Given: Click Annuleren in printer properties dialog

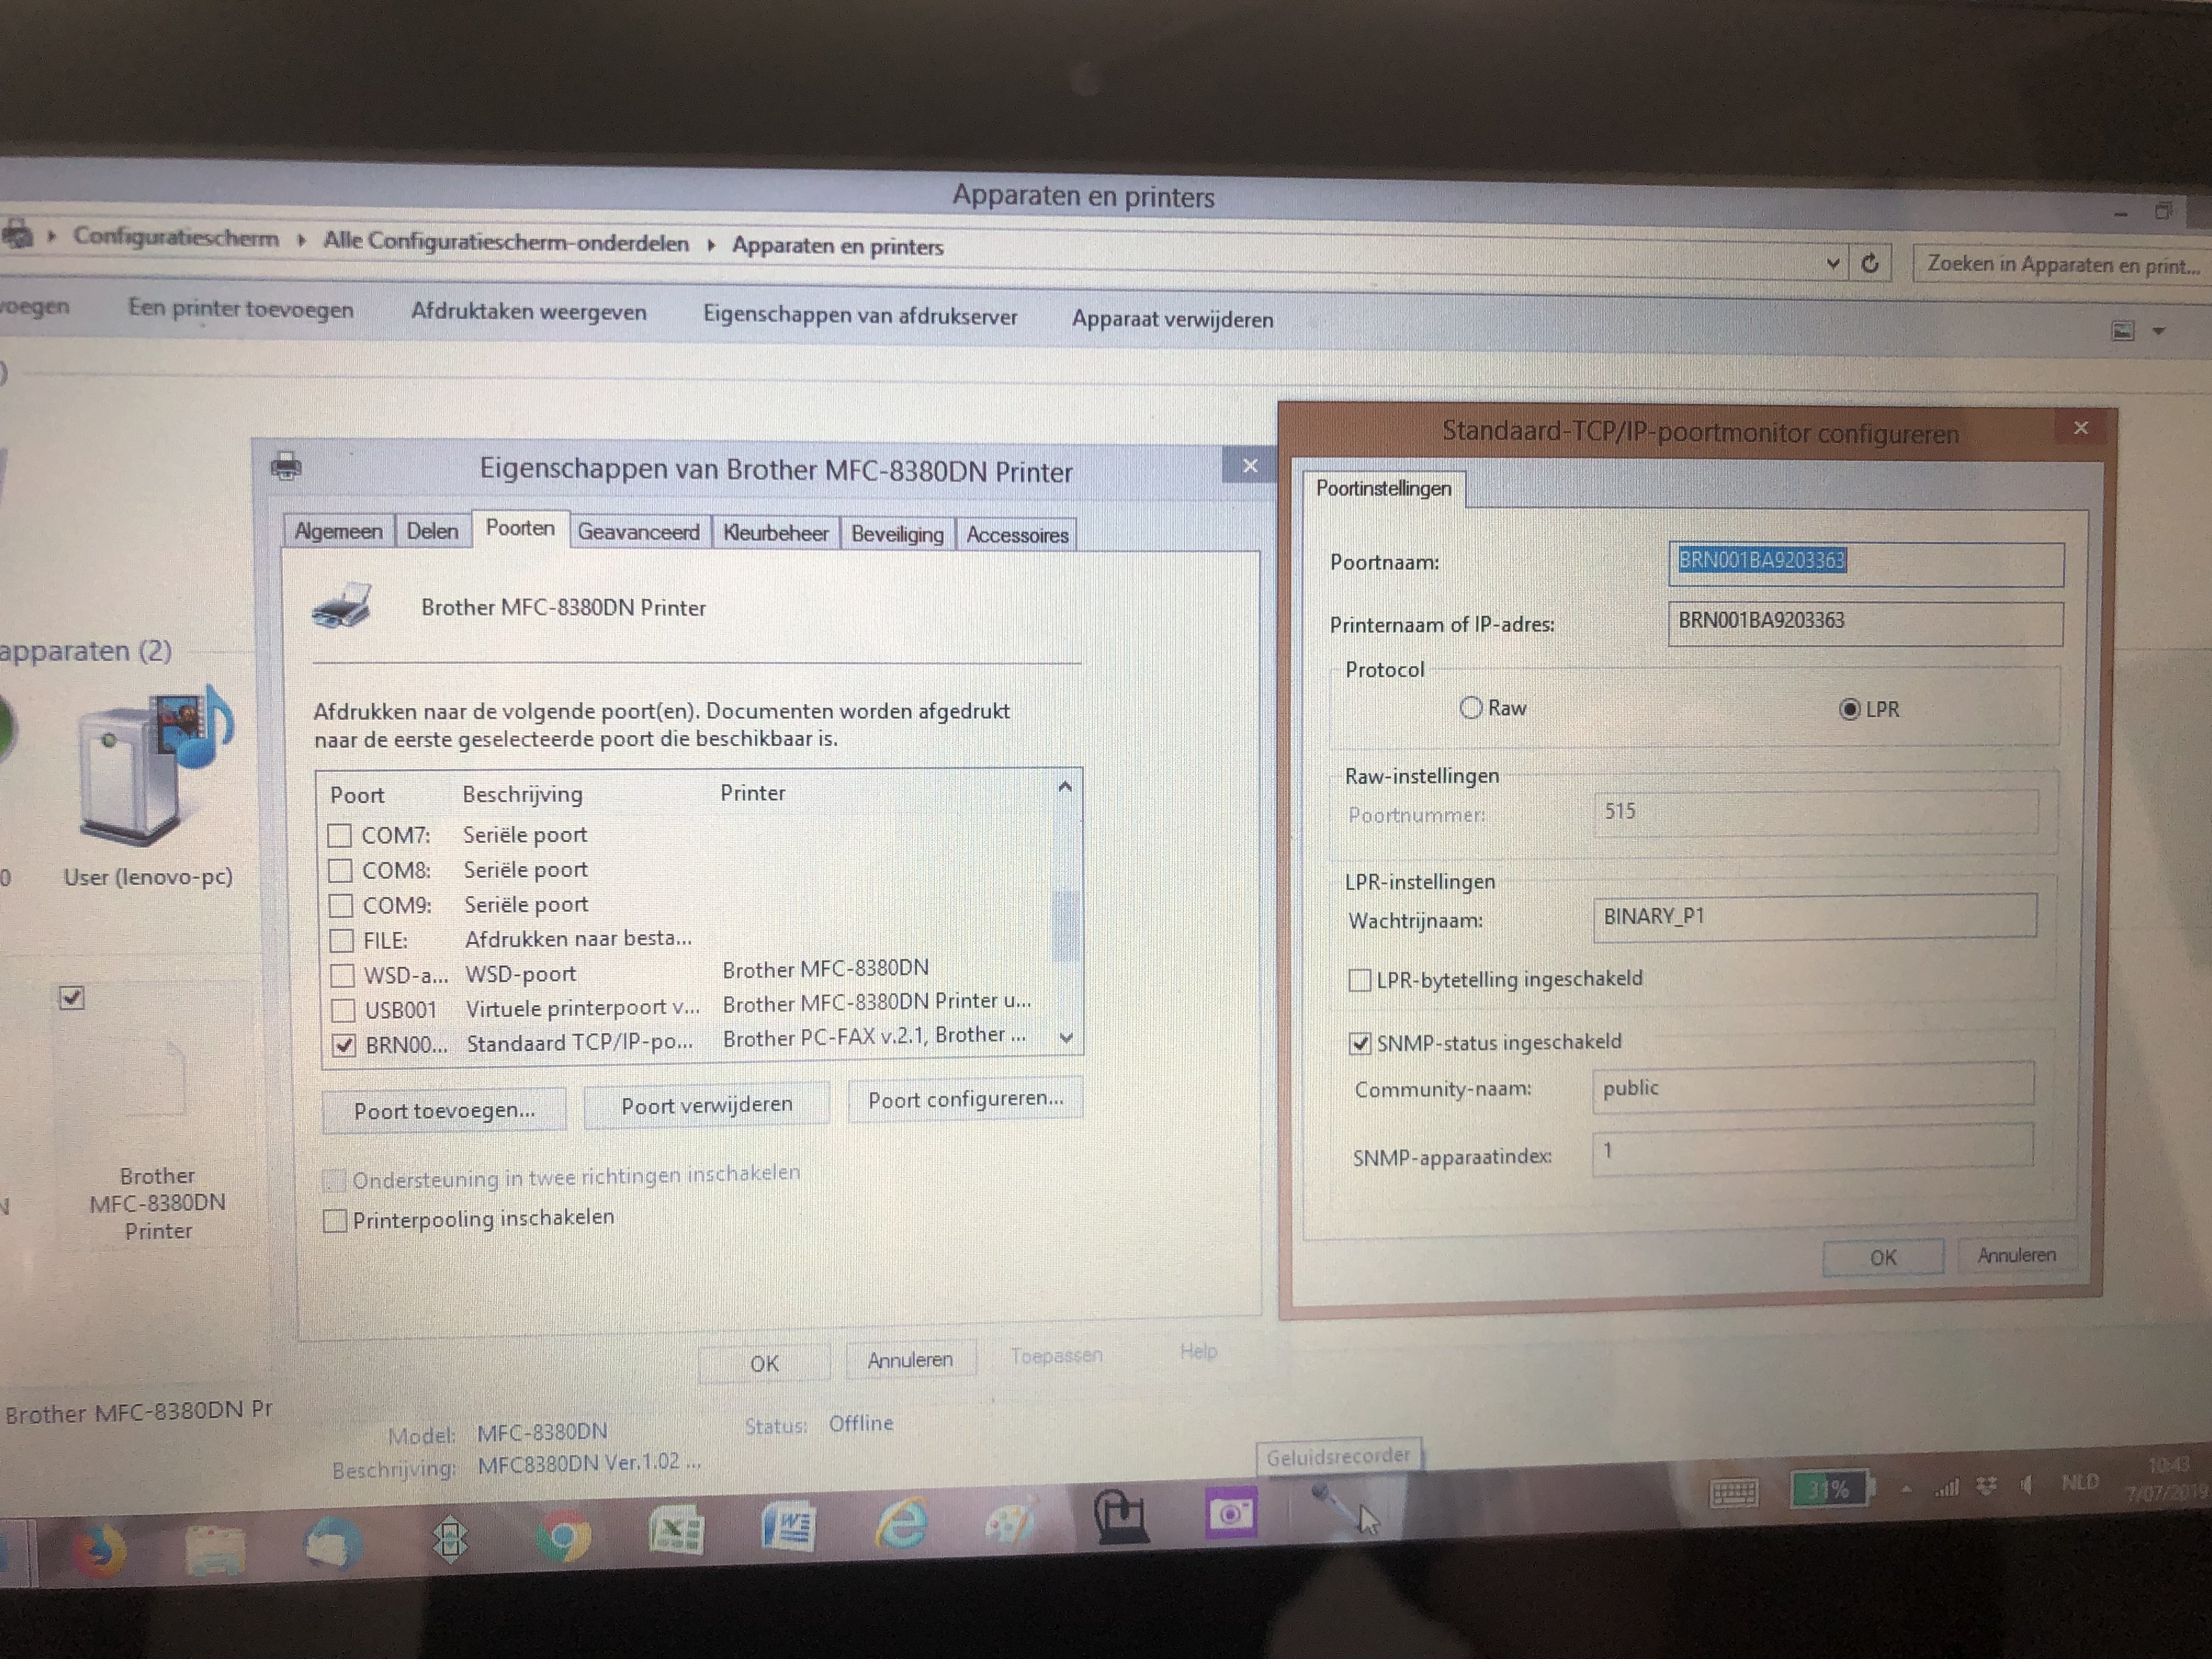Looking at the screenshot, I should pos(910,1360).
